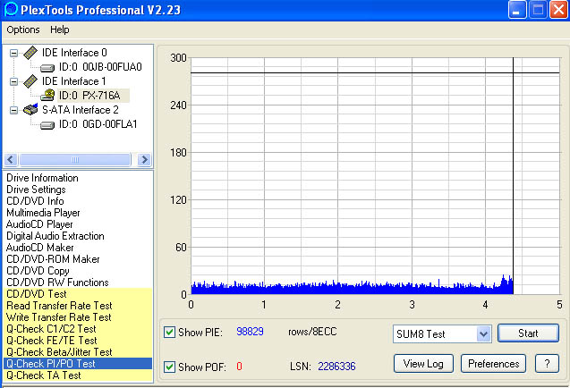Open the Options menu

(x=23, y=30)
